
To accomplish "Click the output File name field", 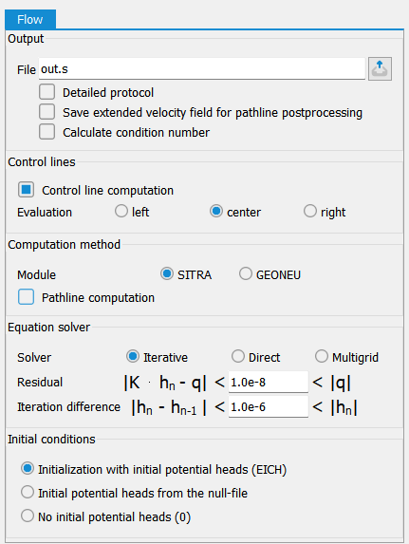I will tap(202, 69).
